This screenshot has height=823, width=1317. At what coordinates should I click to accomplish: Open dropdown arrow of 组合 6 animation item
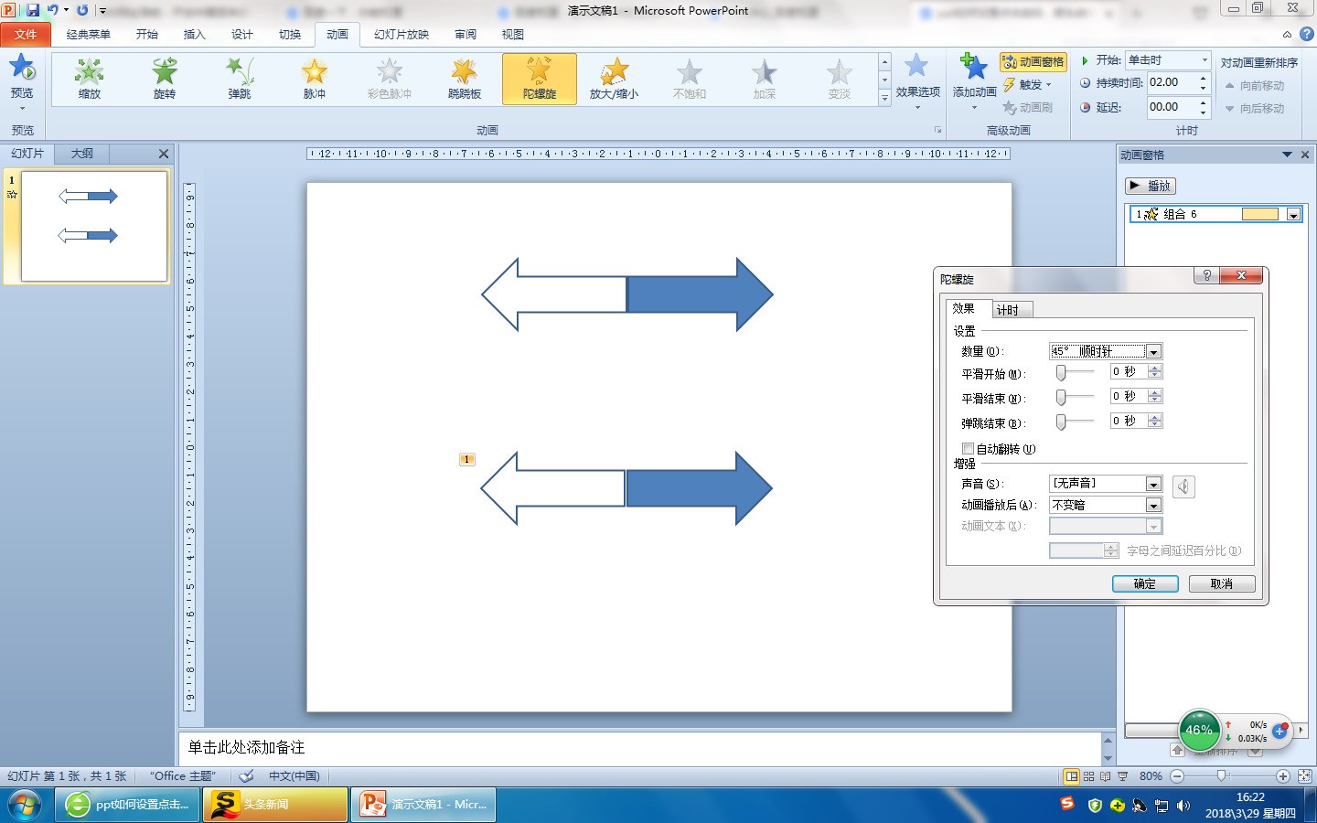tap(1293, 214)
